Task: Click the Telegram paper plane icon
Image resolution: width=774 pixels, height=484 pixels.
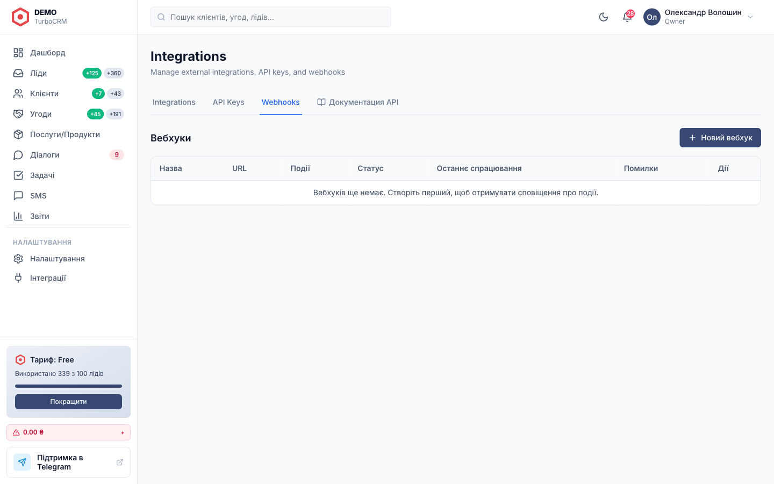Action: point(22,462)
